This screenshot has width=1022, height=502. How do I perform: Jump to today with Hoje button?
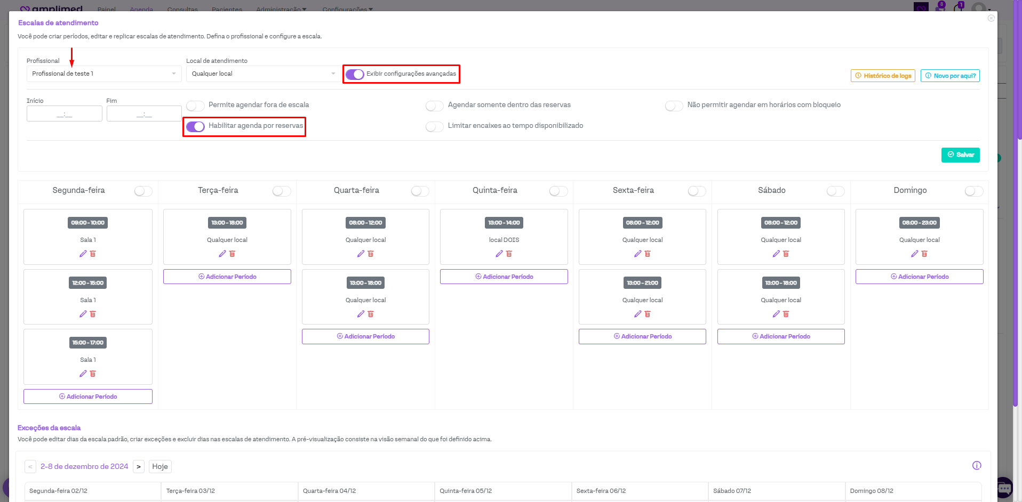tap(160, 467)
